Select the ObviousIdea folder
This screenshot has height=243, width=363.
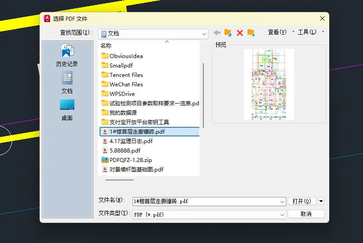pyautogui.click(x=122, y=56)
